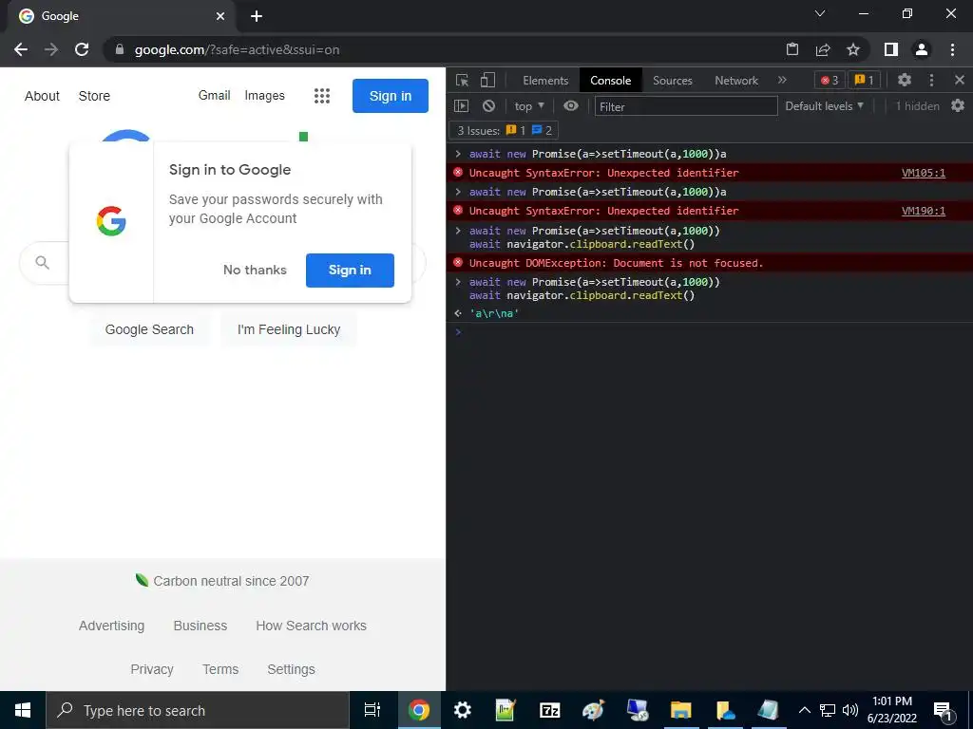Click the empty console prompt line
Viewport: 973px width, 729px height.
click(709, 332)
